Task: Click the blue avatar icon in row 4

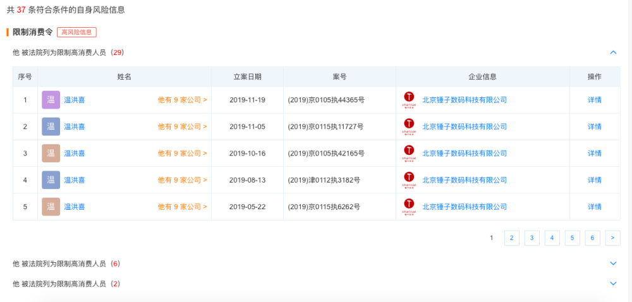Action: [x=51, y=180]
